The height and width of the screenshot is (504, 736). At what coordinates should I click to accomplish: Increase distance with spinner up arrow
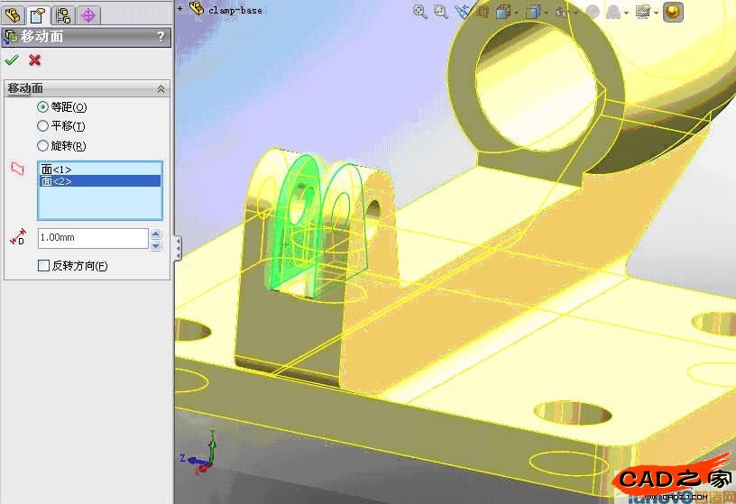click(x=156, y=234)
